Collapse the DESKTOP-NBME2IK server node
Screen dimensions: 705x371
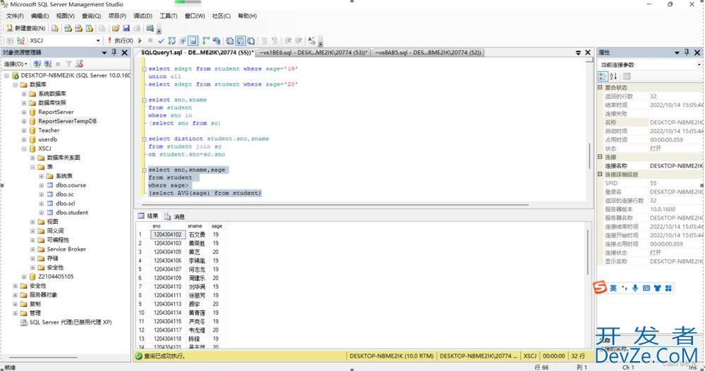[7, 75]
